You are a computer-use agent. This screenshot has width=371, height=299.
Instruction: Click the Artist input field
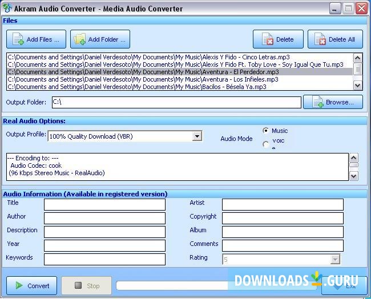283,205
